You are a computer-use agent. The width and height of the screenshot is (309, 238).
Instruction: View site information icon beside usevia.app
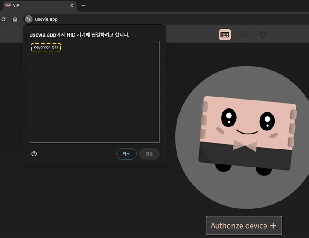29,19
